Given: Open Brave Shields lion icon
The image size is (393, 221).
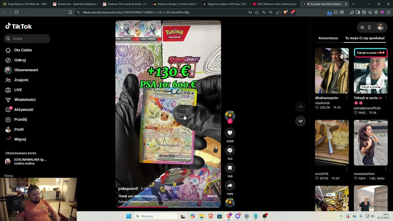Looking at the screenshot, I should (x=285, y=12).
